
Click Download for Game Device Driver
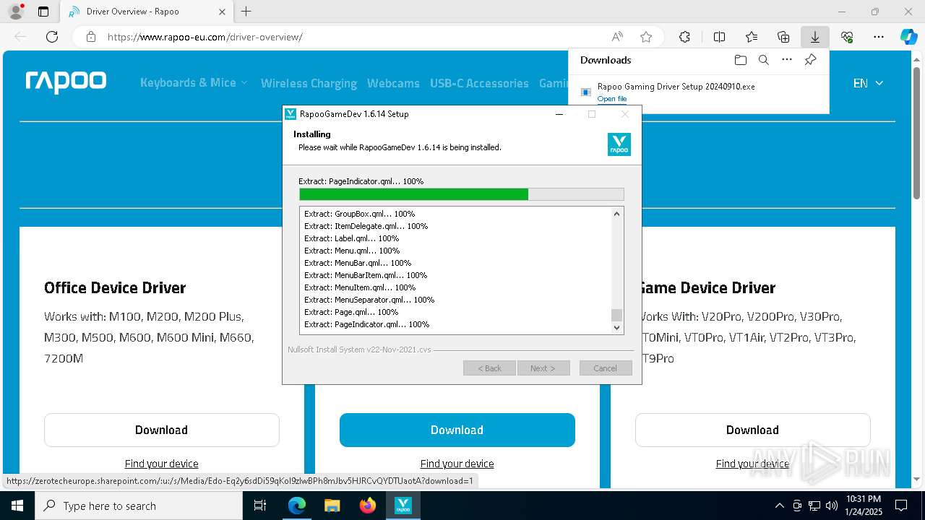(x=752, y=430)
